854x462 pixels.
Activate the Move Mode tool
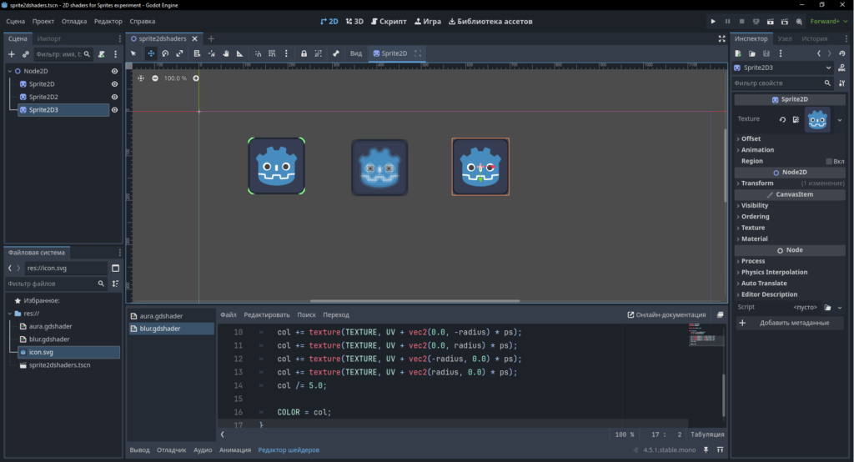(x=151, y=53)
